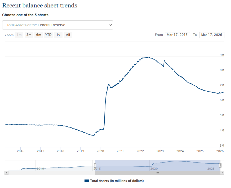
Task: Click the 2025 label in the navigator
Action: [x=211, y=169]
